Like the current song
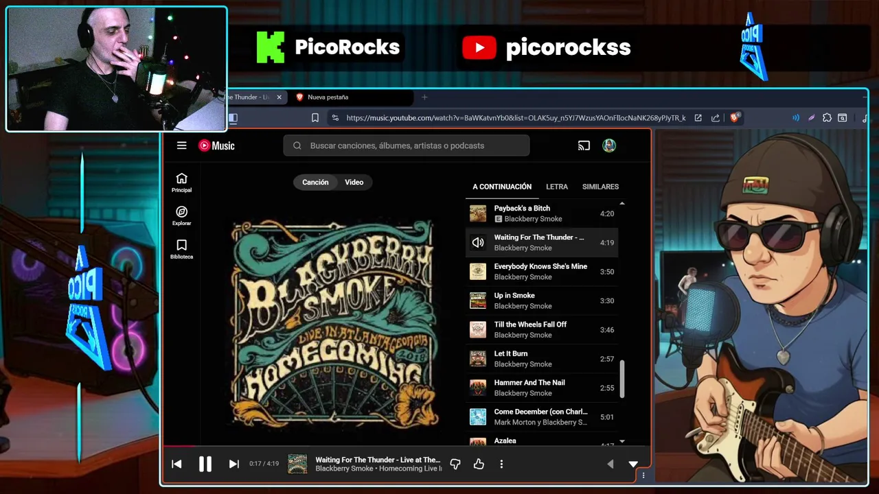 pos(479,464)
